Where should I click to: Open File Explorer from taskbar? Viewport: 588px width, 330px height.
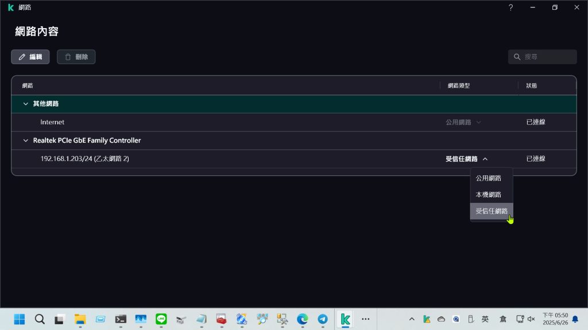(x=80, y=319)
